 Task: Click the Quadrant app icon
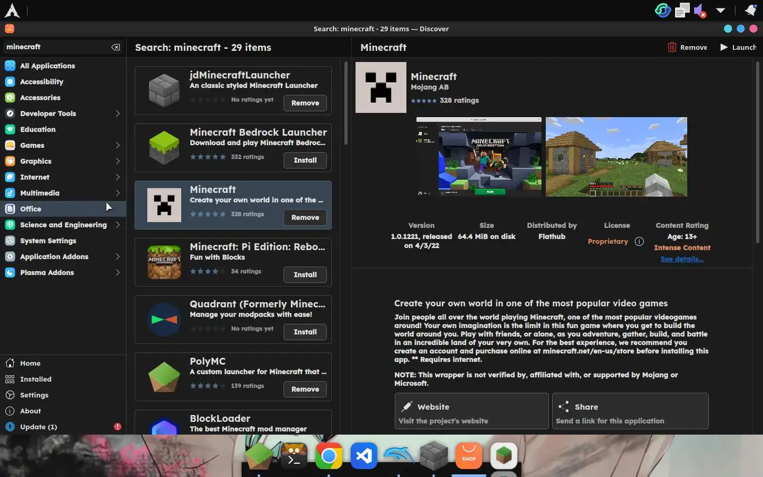click(164, 320)
